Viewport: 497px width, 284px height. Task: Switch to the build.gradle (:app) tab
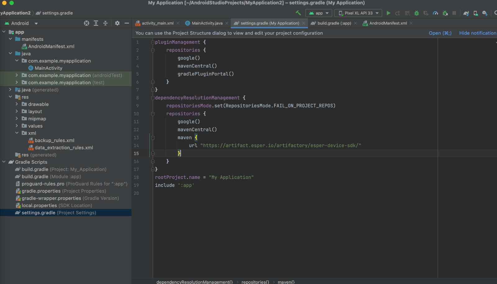tap(334, 23)
